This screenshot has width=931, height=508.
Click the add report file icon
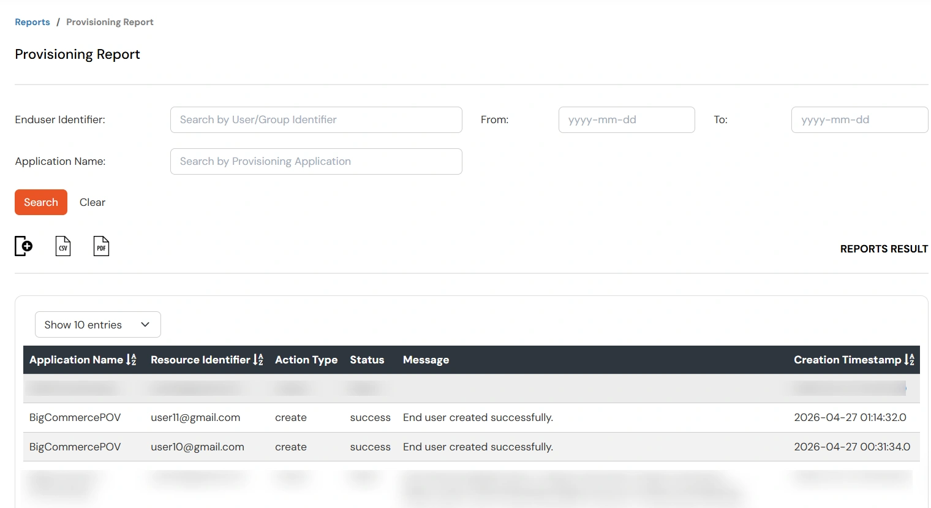[x=23, y=246]
